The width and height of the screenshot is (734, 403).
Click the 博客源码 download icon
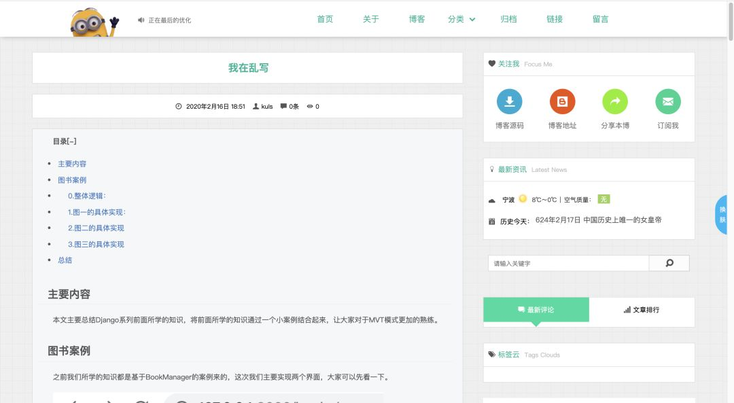510,101
